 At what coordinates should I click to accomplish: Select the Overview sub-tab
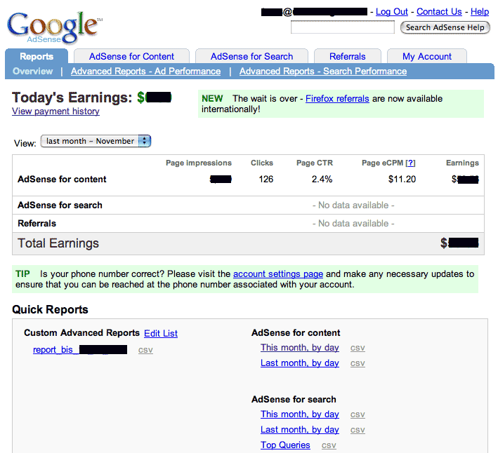[x=33, y=71]
